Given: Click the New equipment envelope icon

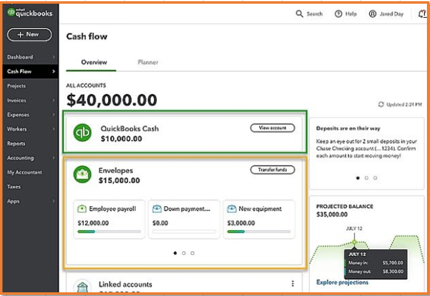Looking at the screenshot, I should pos(232,209).
